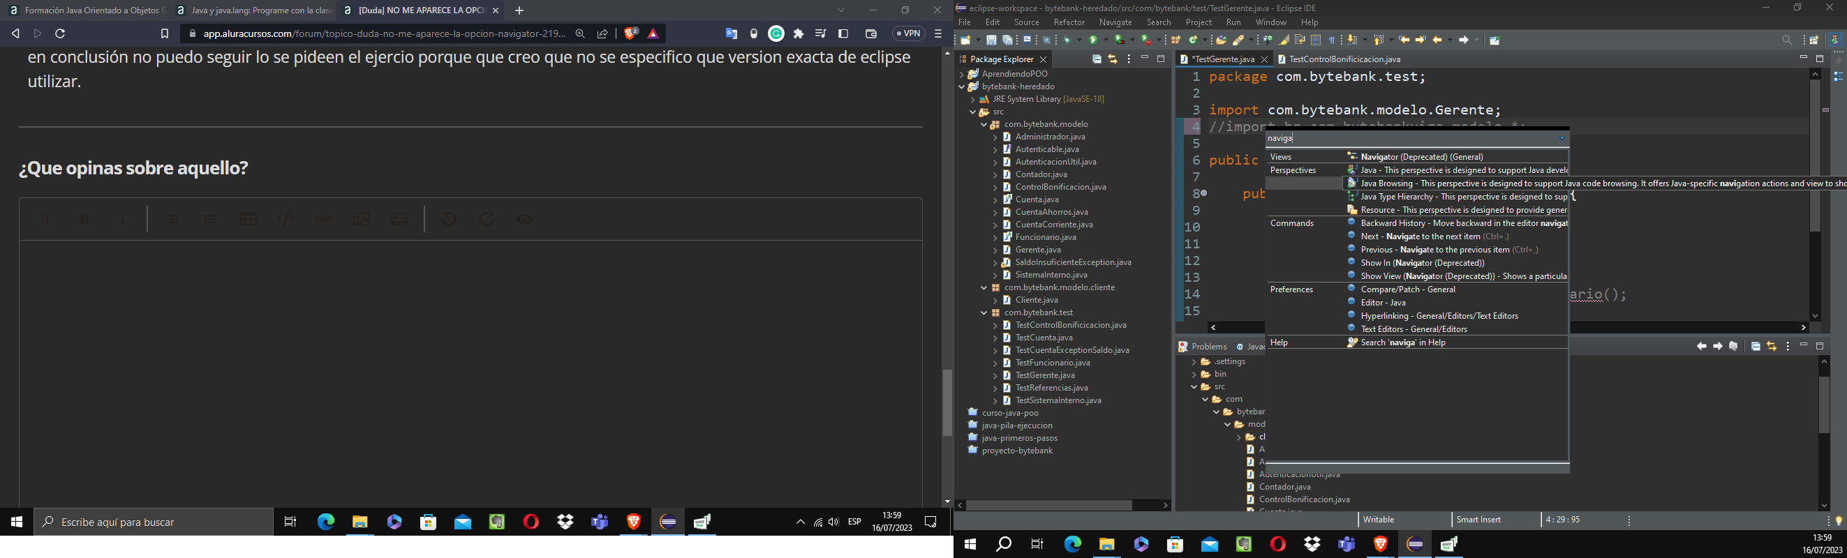Click the Package Explorer horizontal scrollbar thumb
The width and height of the screenshot is (1847, 558).
(x=1049, y=505)
